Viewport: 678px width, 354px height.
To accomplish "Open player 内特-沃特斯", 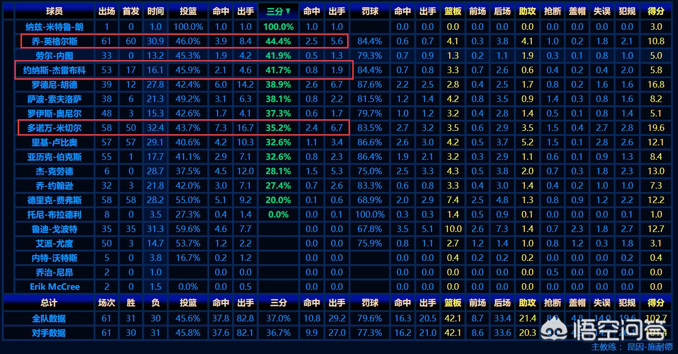I will tap(55, 258).
